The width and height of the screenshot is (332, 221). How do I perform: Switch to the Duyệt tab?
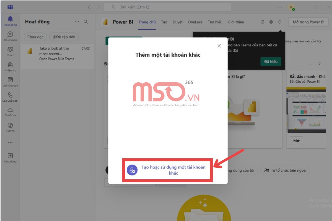[178, 22]
